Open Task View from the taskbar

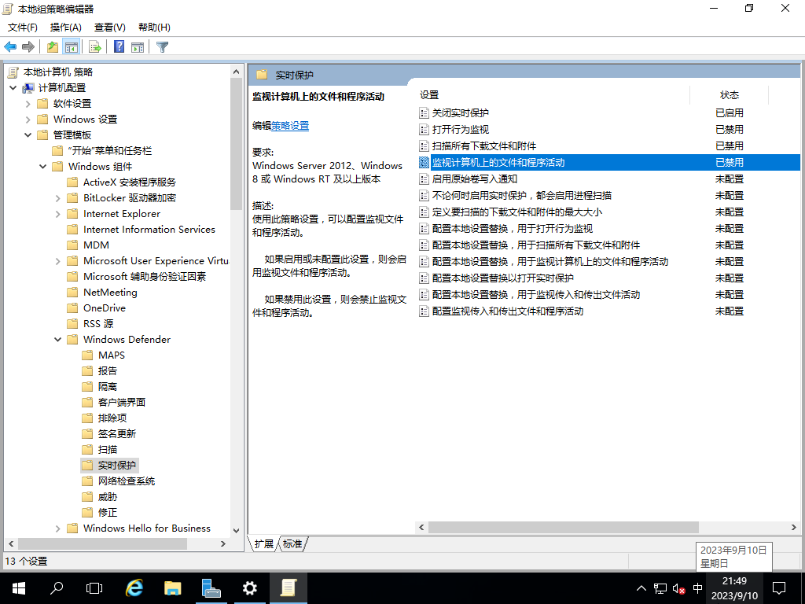pos(94,588)
